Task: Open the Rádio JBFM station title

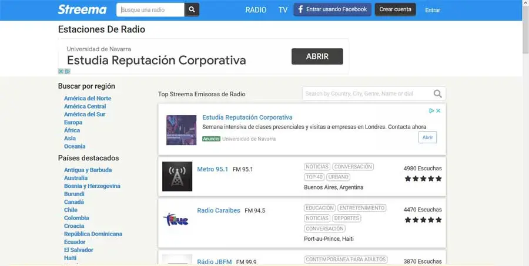Action: tap(214, 262)
